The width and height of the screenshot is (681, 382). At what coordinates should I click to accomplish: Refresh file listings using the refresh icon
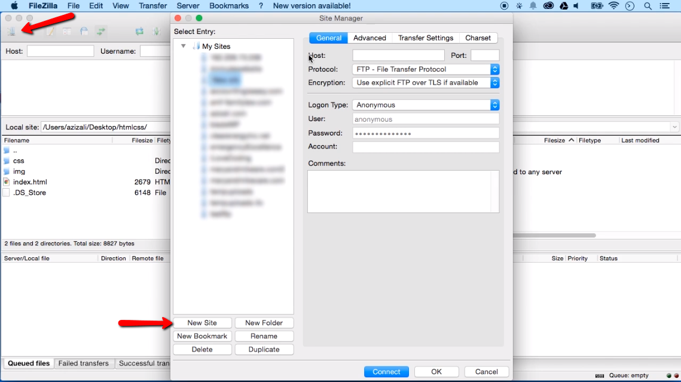139,31
